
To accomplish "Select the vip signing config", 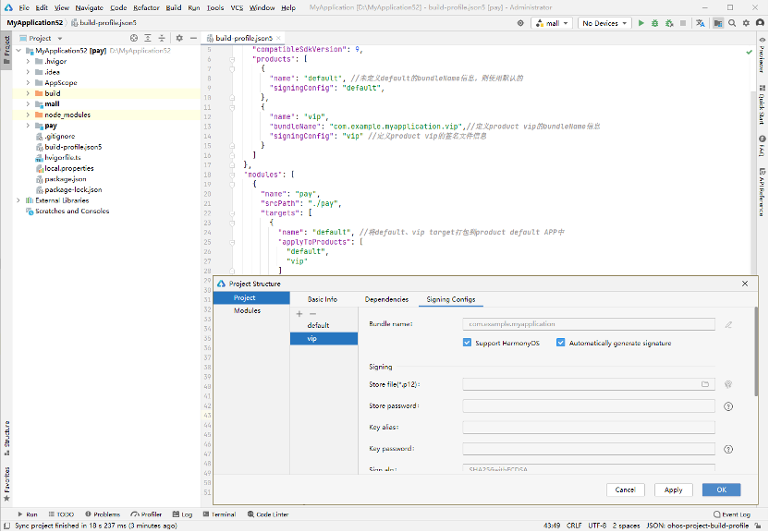I will tap(323, 338).
